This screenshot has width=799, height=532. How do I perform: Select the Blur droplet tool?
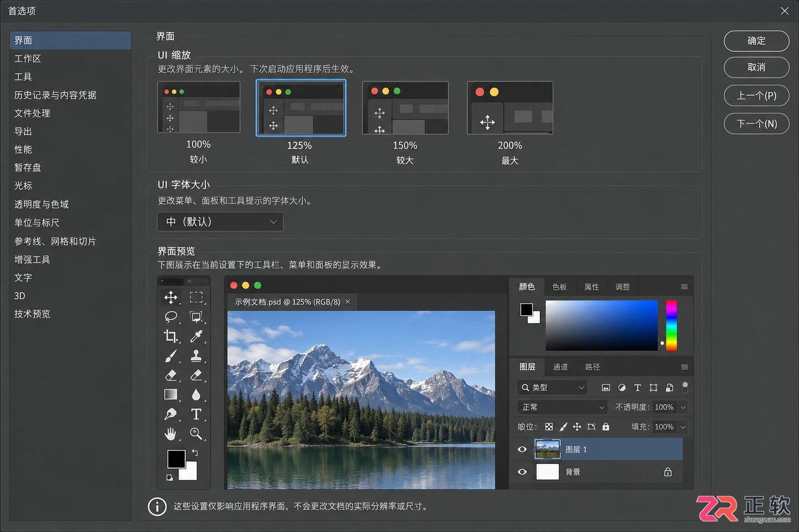click(196, 395)
